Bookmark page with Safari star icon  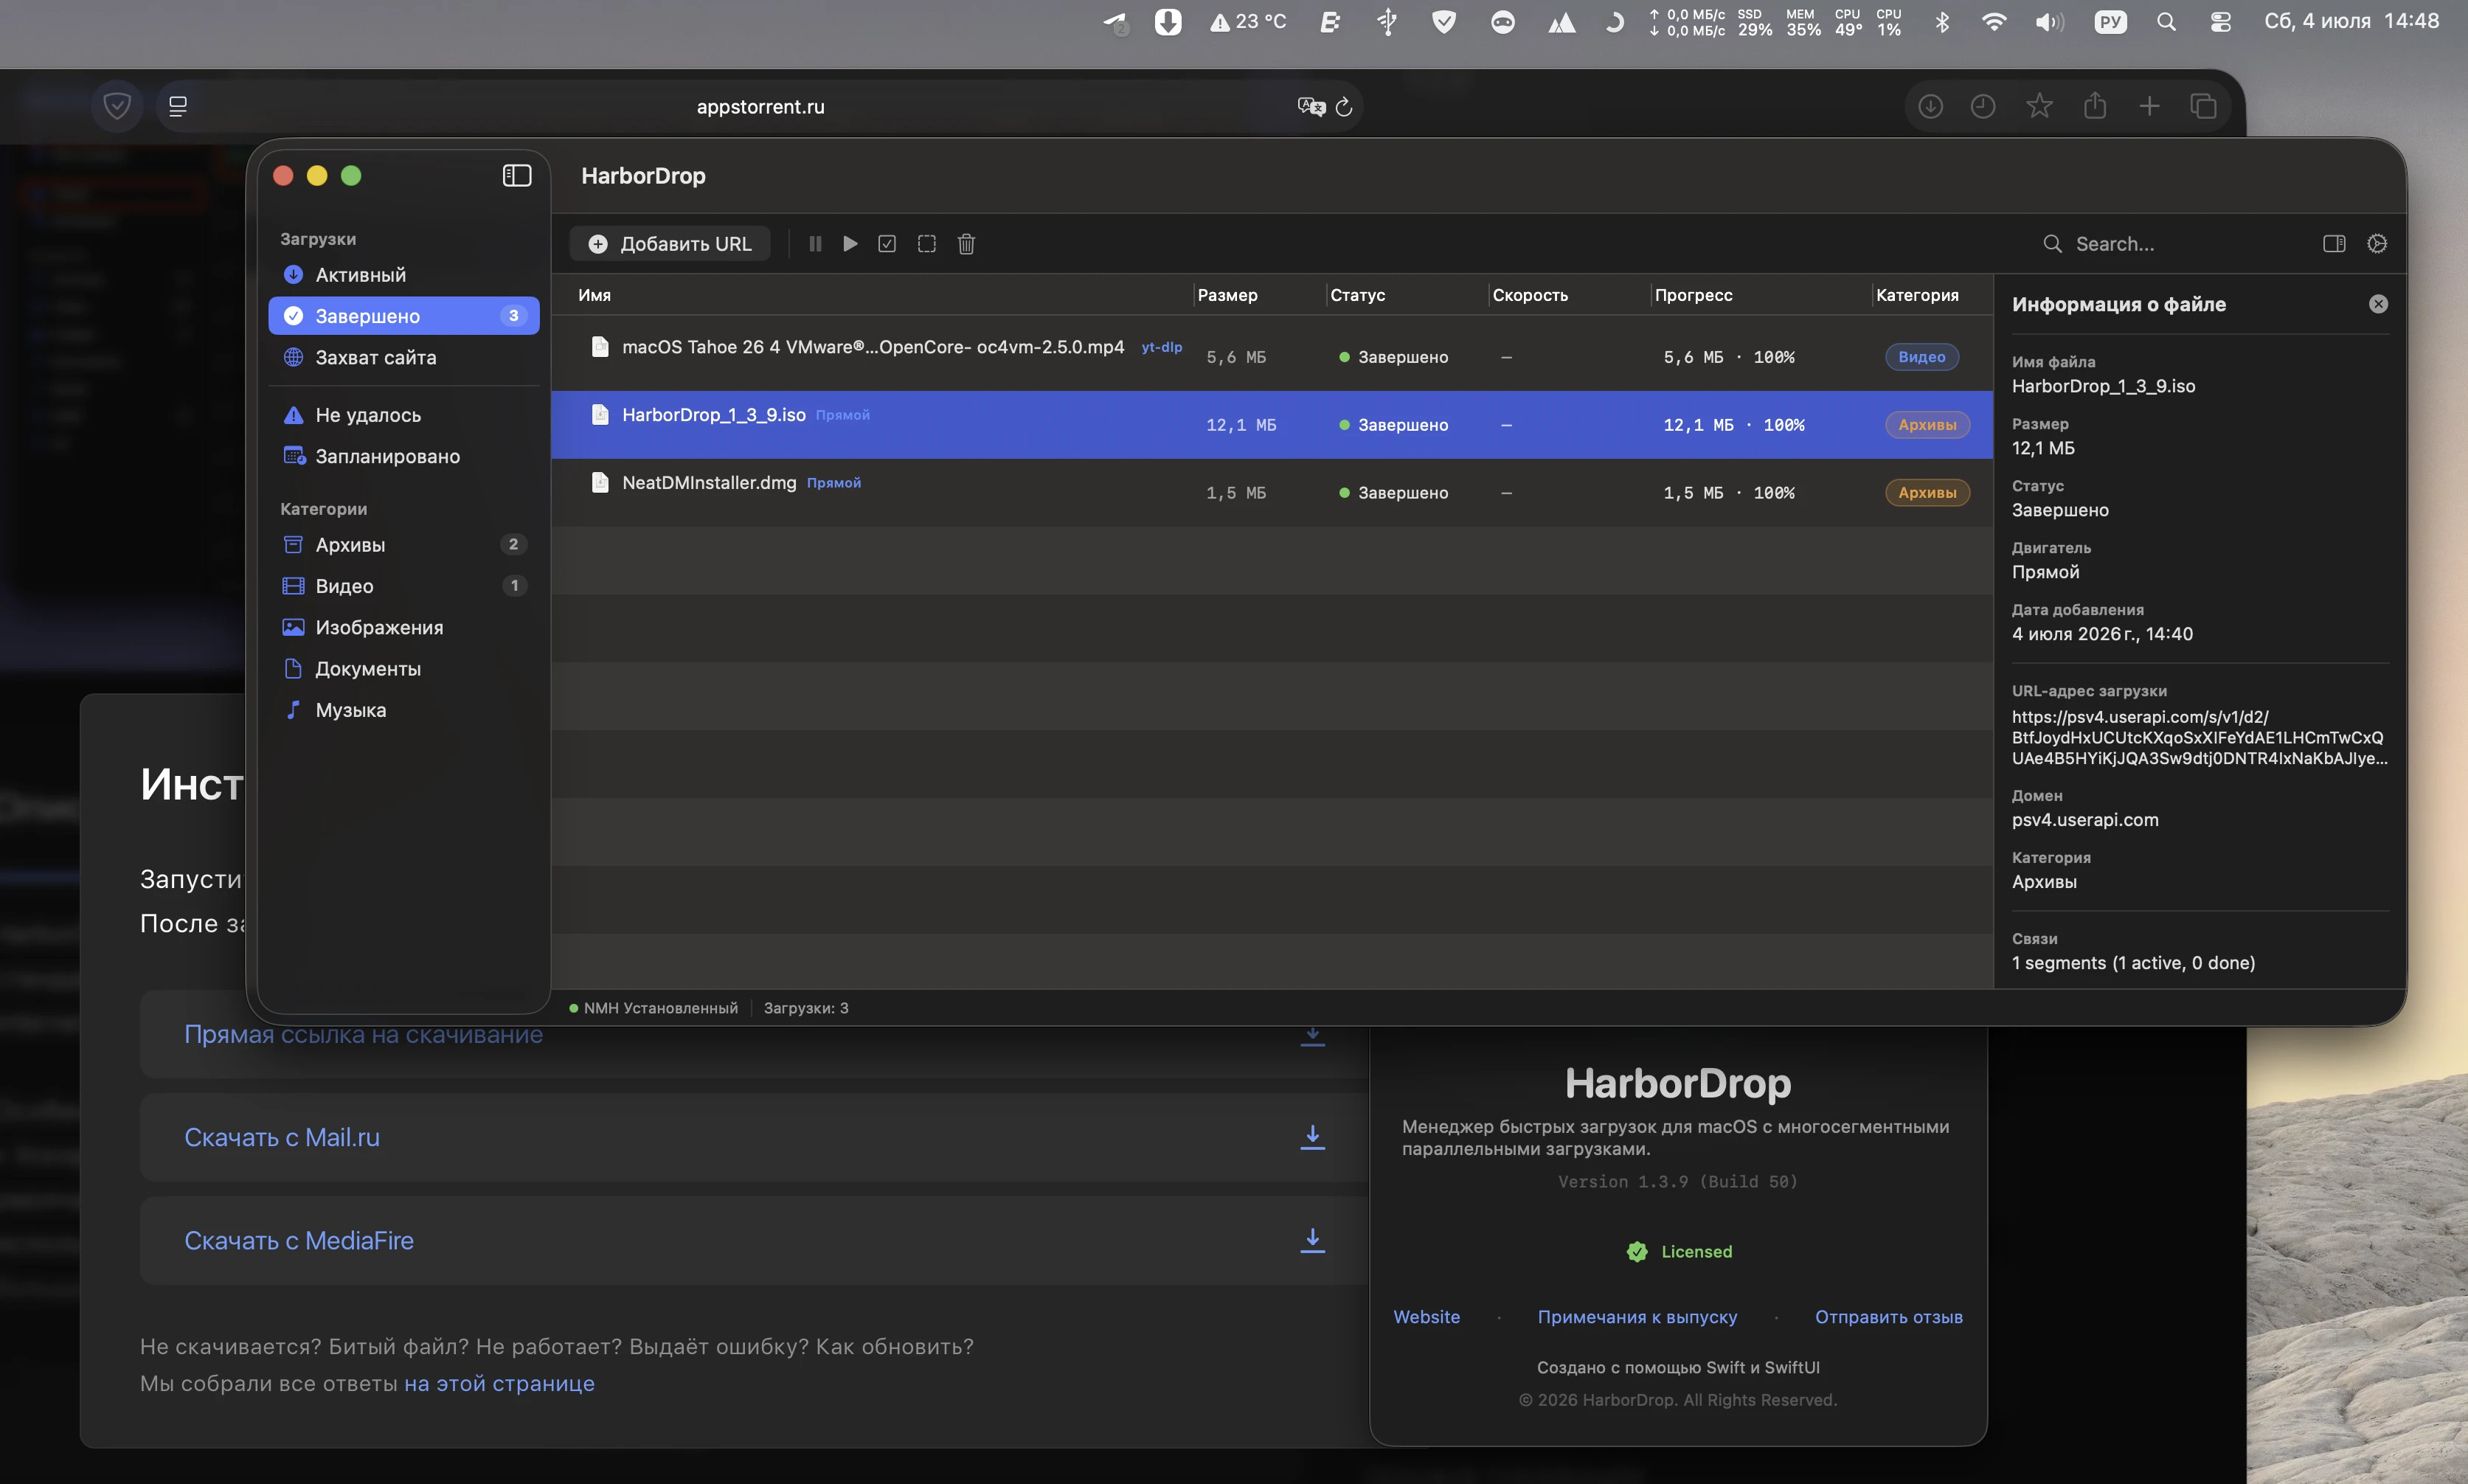click(2039, 105)
